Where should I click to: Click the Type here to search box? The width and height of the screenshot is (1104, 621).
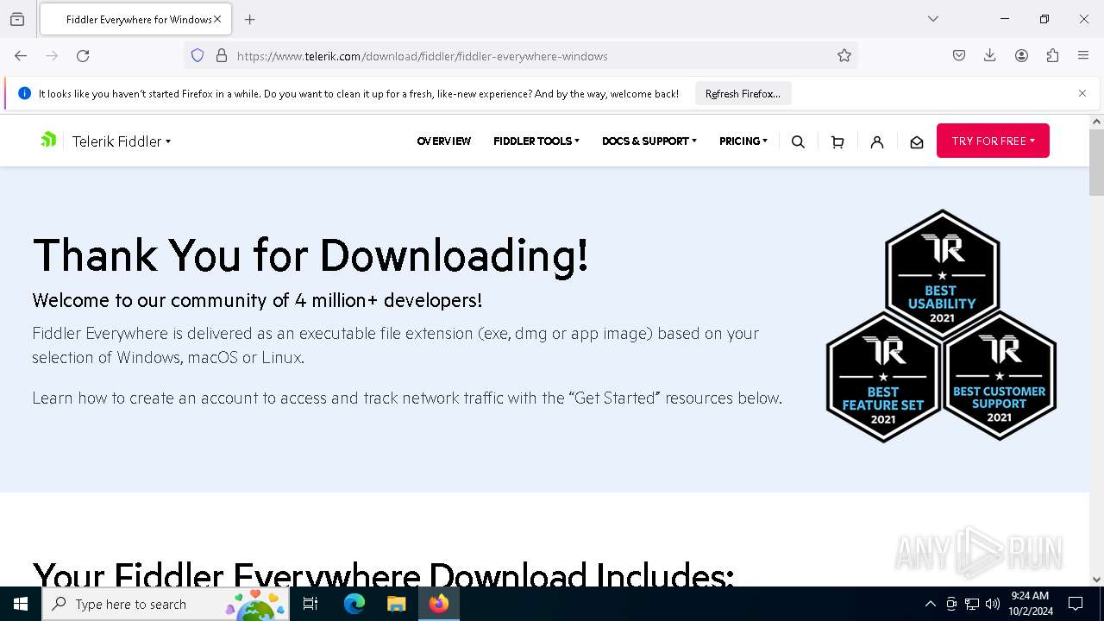[166, 604]
